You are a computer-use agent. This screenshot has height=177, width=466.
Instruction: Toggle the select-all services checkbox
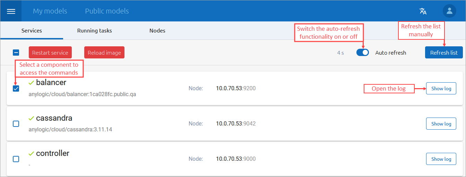pyautogui.click(x=16, y=53)
